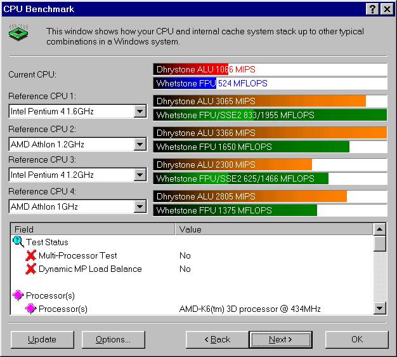Click value AMD-K6(tm) 3D processor @ 434MHz
This screenshot has height=357, width=397.
(250, 309)
